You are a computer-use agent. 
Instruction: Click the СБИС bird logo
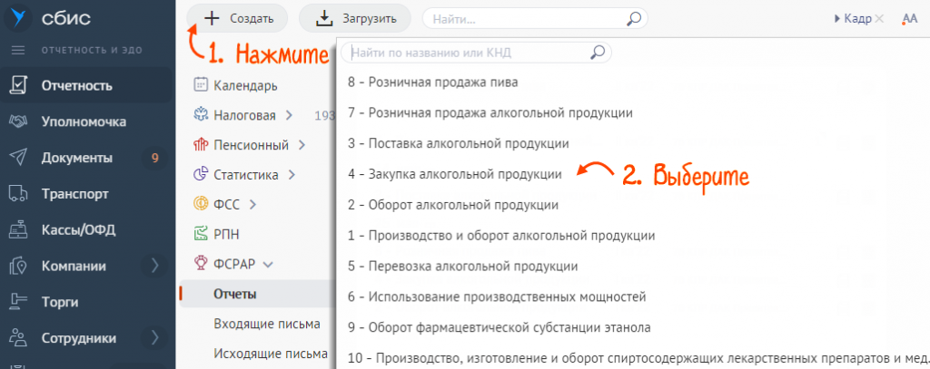(19, 18)
